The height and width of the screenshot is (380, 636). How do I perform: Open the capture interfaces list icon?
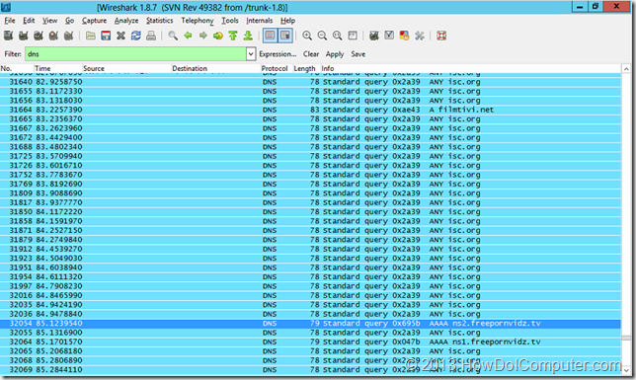point(8,36)
